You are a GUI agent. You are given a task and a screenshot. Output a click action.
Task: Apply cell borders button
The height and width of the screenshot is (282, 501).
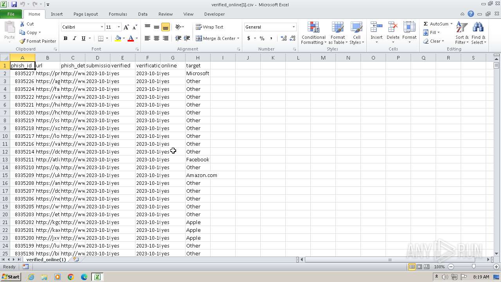101,38
